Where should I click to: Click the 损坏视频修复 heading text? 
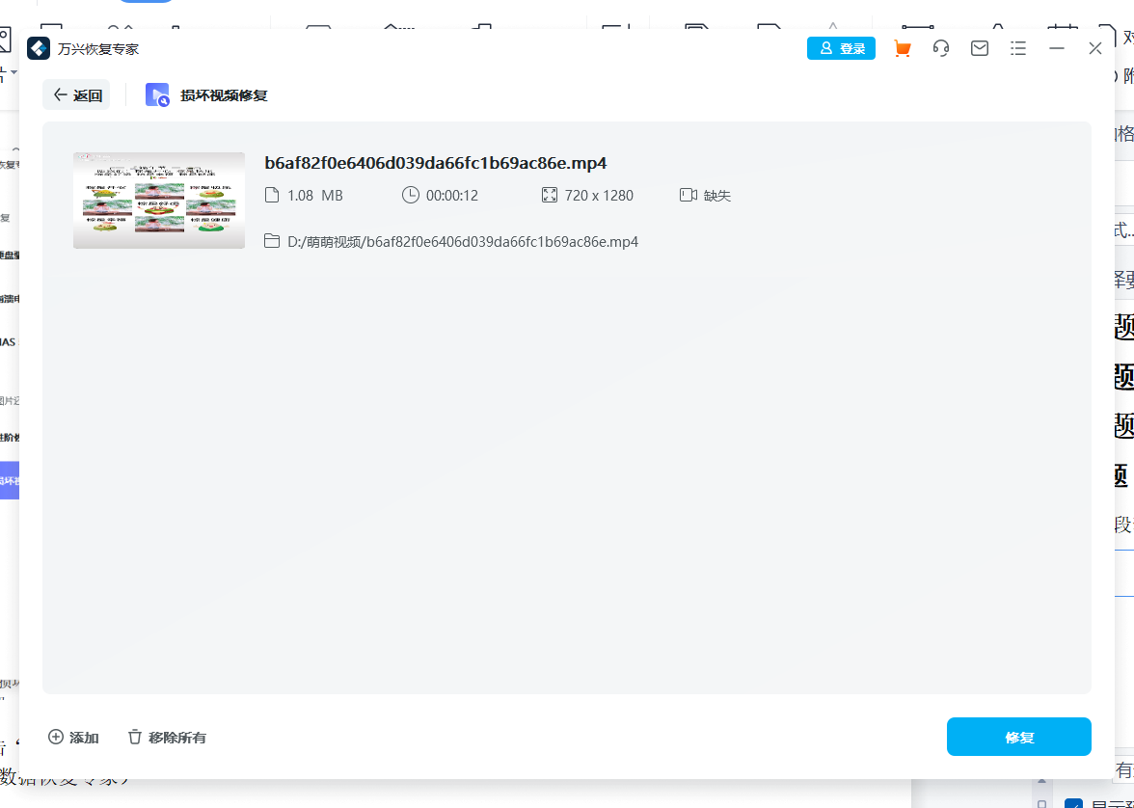click(224, 95)
